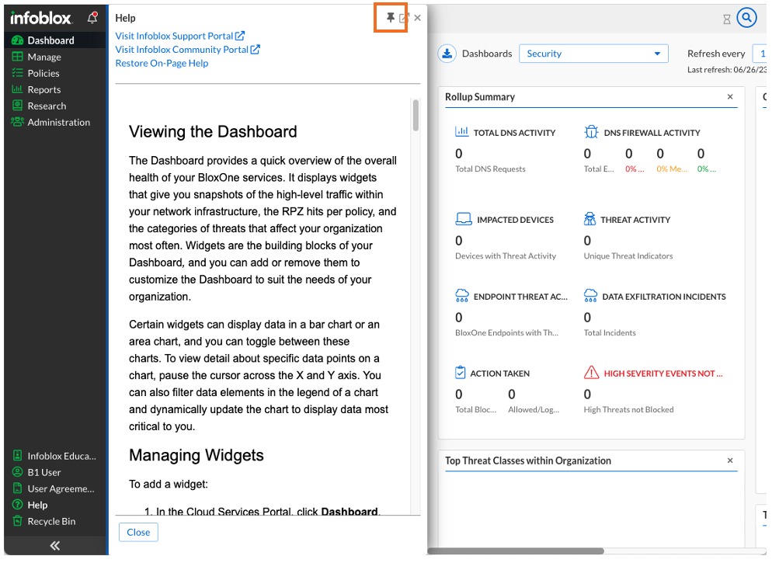Open the Security dashboards dropdown
The height and width of the screenshot is (563, 772).
click(593, 54)
